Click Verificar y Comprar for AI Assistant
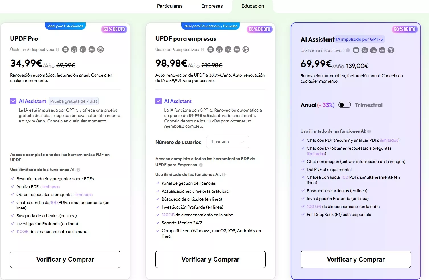 coord(356,259)
